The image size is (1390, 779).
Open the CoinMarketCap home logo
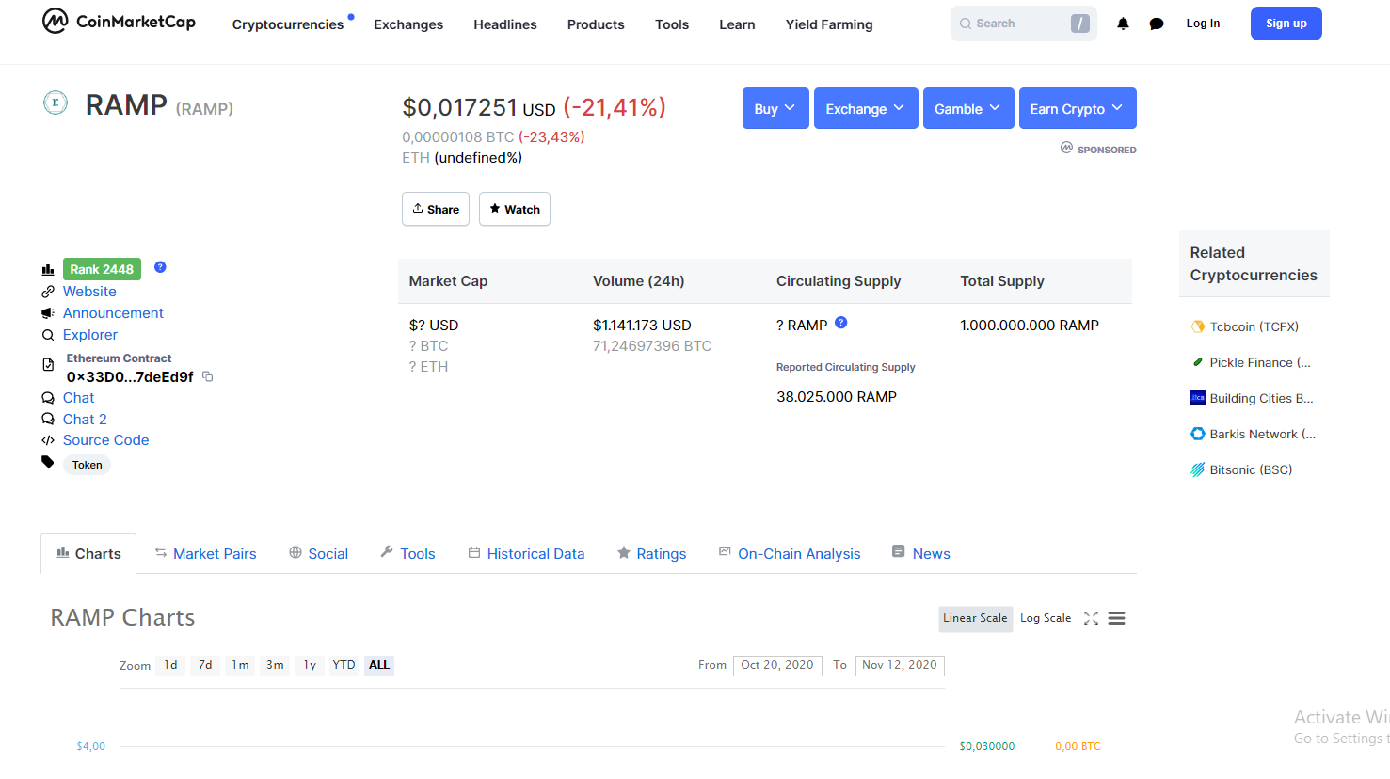[119, 21]
